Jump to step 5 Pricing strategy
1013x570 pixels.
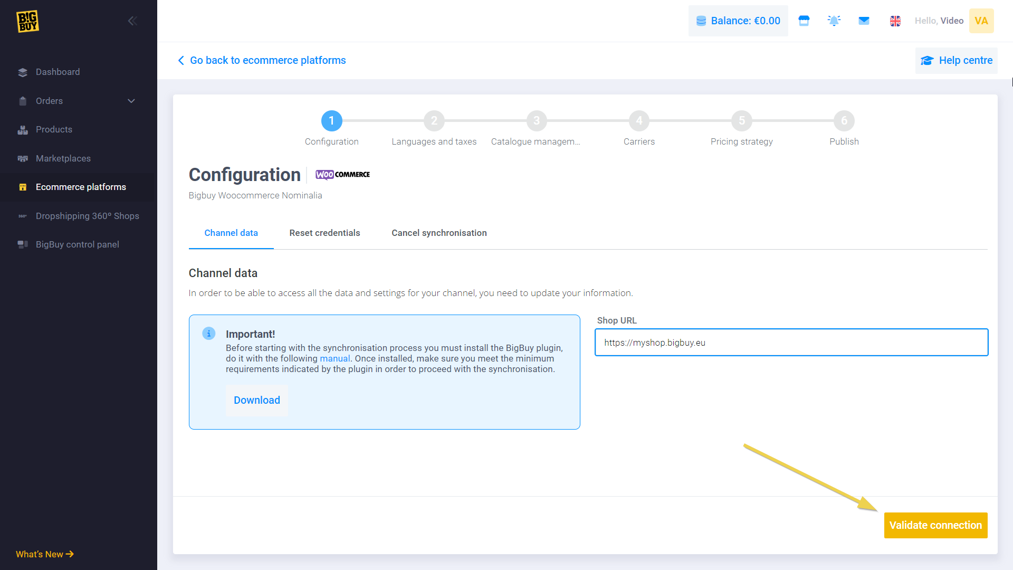[741, 121]
